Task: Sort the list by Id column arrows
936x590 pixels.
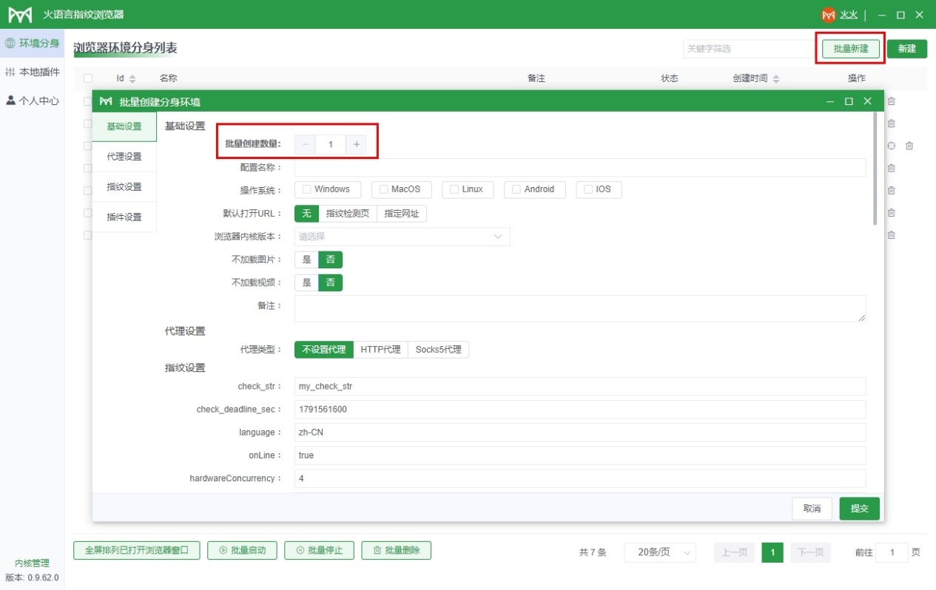Action: [132, 78]
